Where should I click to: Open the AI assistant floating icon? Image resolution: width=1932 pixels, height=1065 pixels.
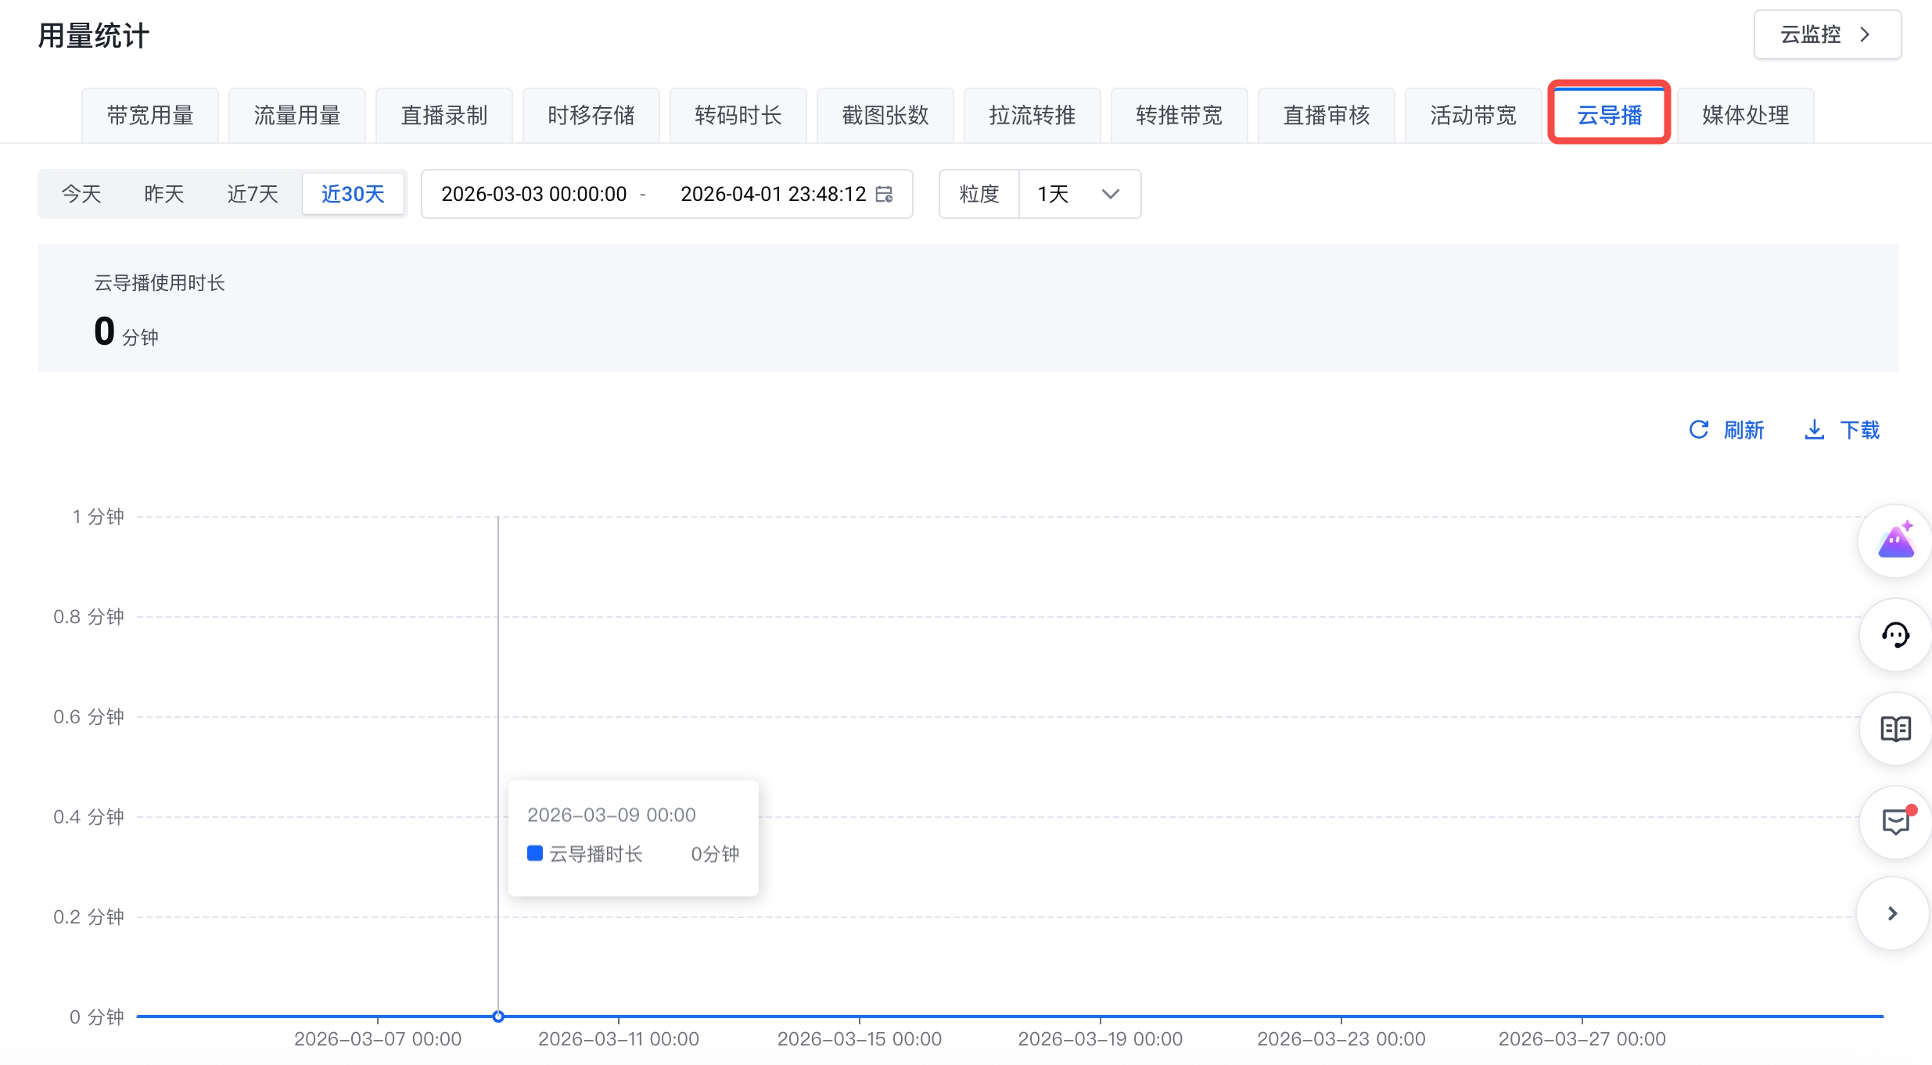point(1896,541)
